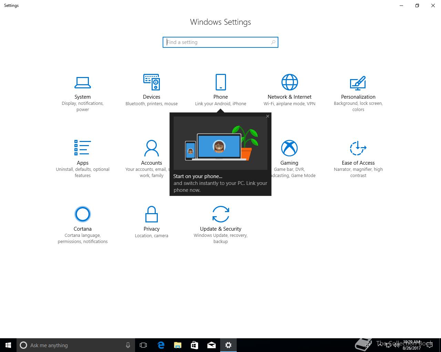
Task: Close the phone-link tooltip popup
Action: [268, 116]
